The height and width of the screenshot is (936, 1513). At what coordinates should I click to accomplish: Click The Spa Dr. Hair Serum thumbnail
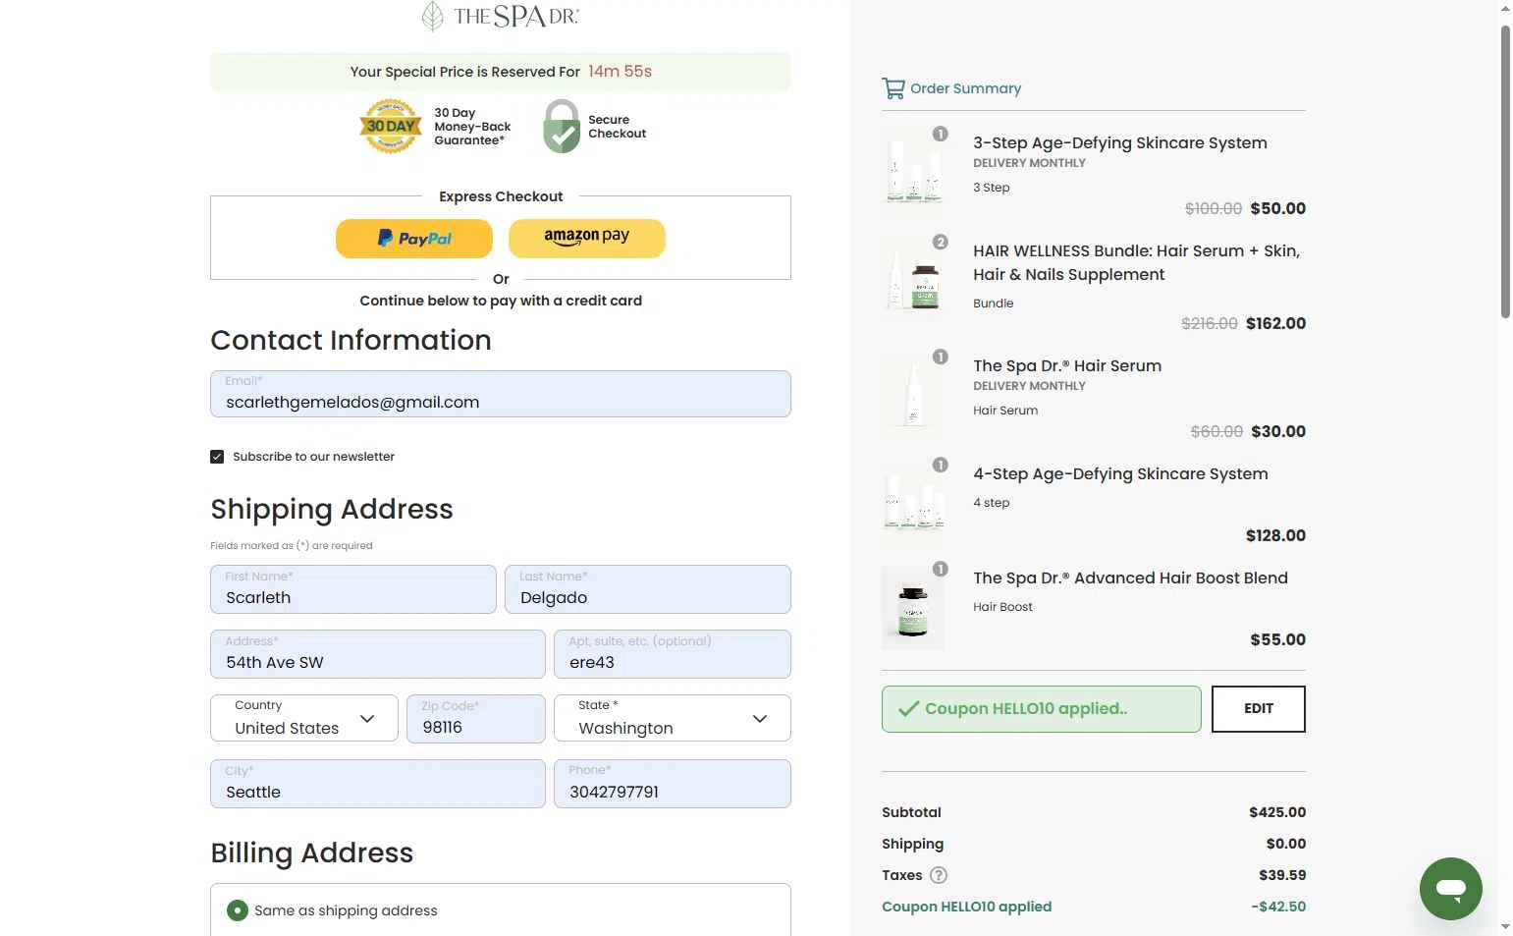coord(913,395)
